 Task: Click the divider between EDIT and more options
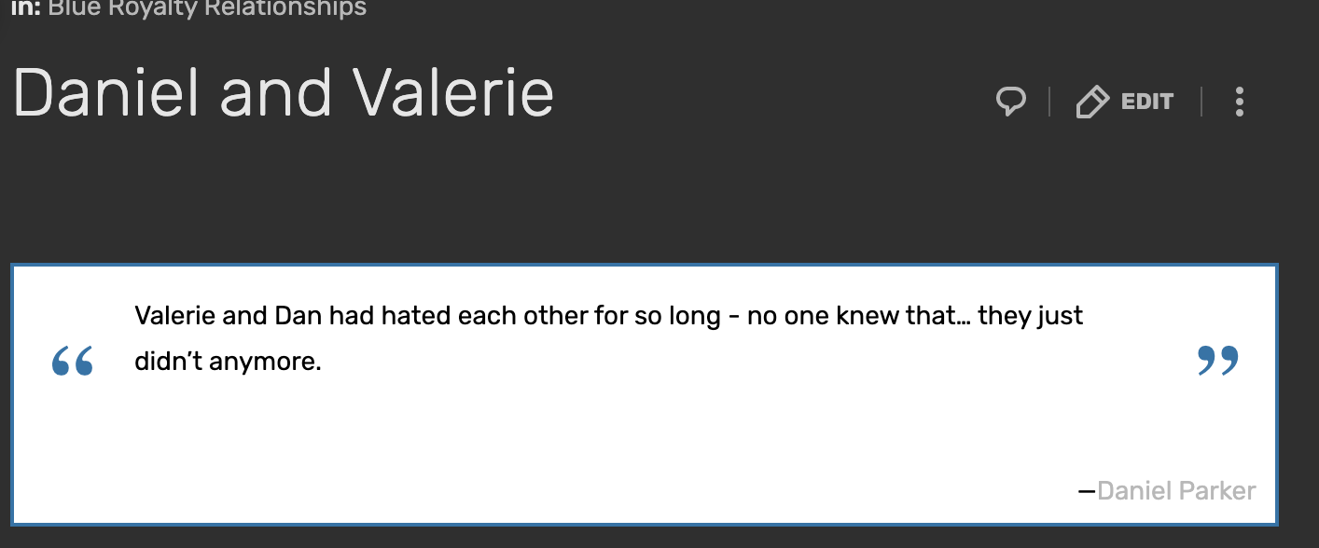[1202, 102]
